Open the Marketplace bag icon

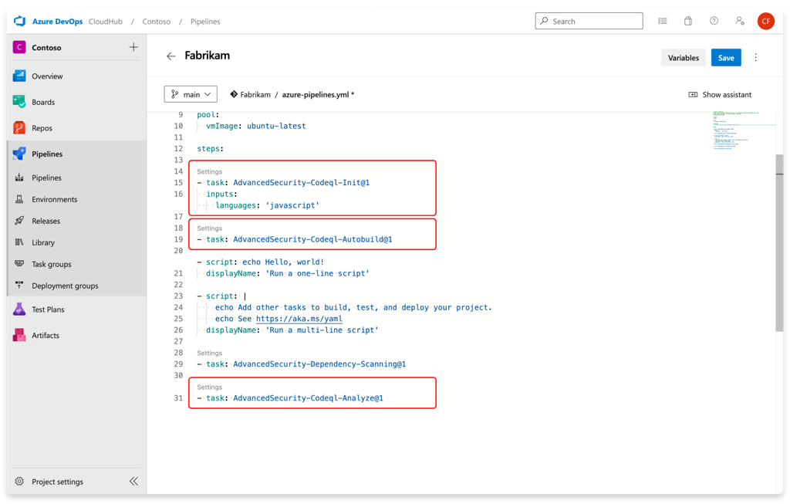pos(687,21)
